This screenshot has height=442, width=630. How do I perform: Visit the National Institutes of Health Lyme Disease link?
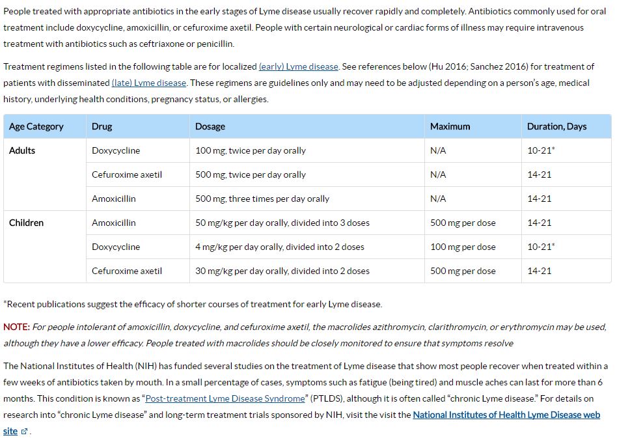coord(506,415)
